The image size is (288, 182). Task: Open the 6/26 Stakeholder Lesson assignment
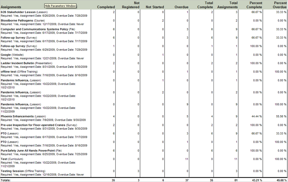[x=18, y=12]
